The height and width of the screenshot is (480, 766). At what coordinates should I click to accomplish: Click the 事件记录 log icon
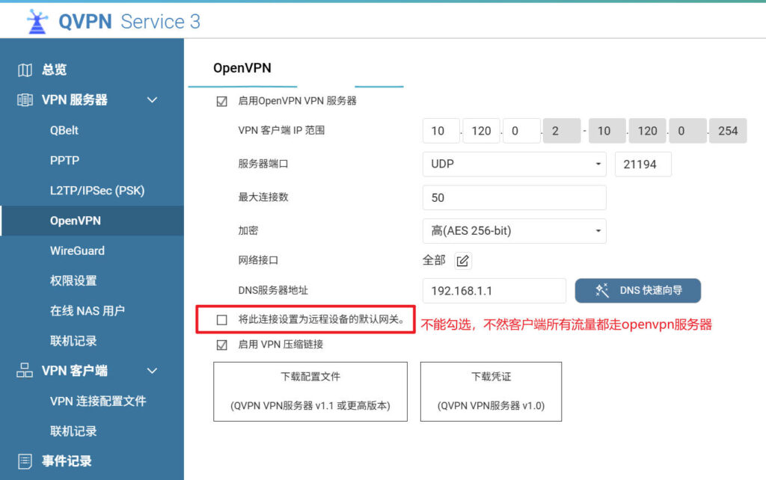(x=25, y=461)
